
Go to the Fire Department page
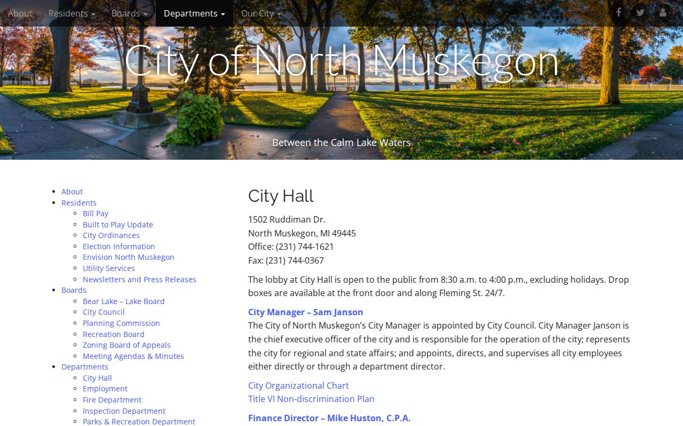tap(112, 400)
